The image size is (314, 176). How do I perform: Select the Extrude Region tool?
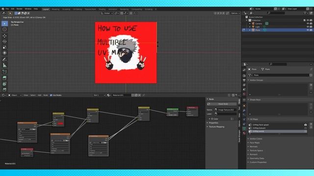click(4, 78)
